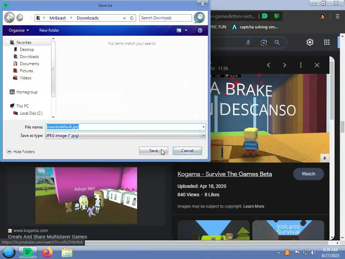
Task: Click the taskbar clock 6:59 AM
Action: coord(330,253)
